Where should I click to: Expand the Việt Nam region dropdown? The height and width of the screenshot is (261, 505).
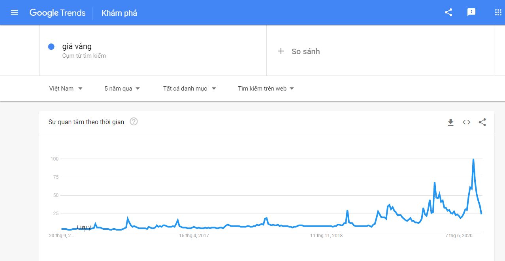coord(66,89)
